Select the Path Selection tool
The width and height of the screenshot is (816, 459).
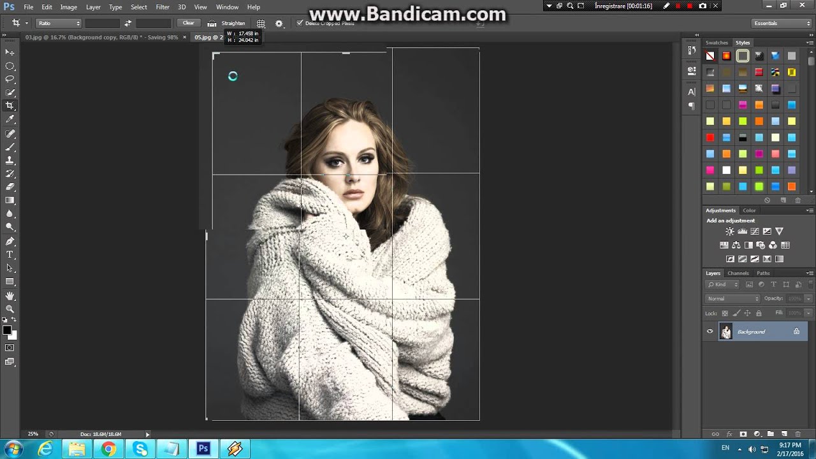pos(10,268)
